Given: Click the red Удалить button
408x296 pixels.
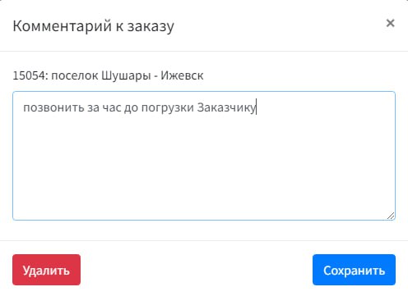Looking at the screenshot, I should (x=46, y=270).
